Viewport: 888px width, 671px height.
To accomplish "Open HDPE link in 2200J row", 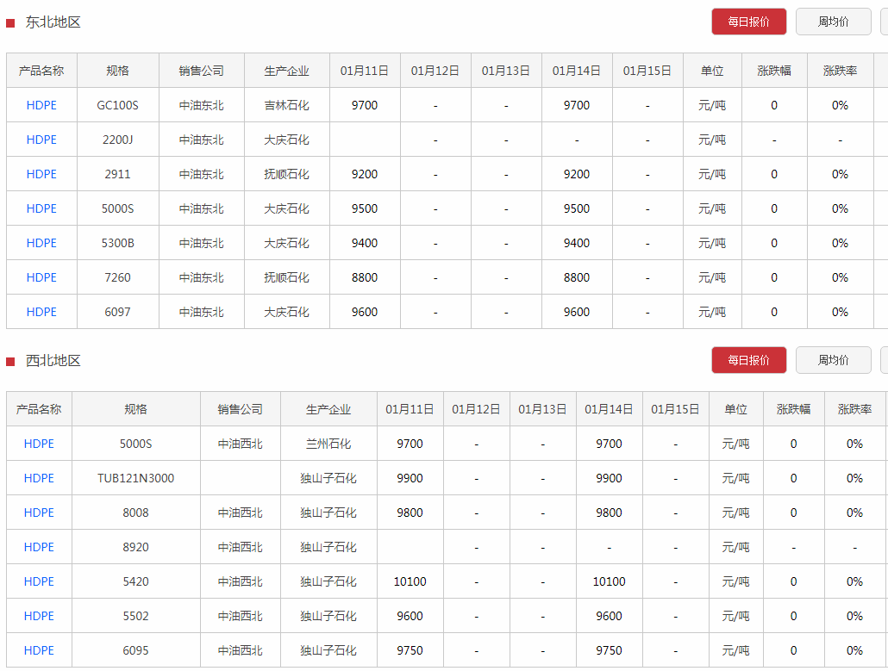I will (41, 140).
